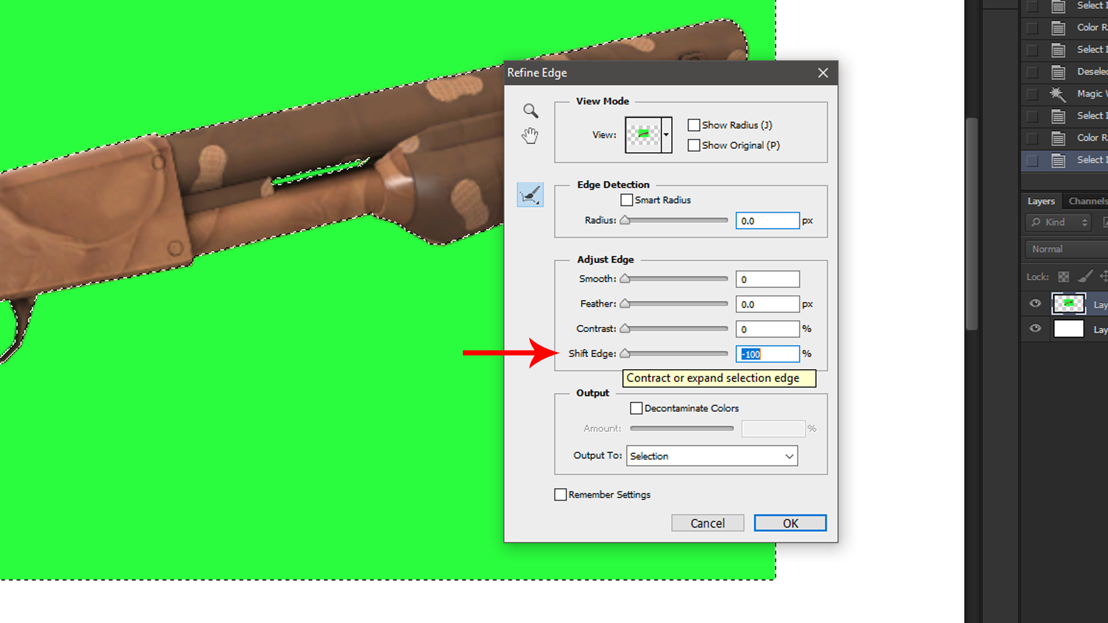
Task: Enable the Smart Radius checkbox
Action: [627, 200]
